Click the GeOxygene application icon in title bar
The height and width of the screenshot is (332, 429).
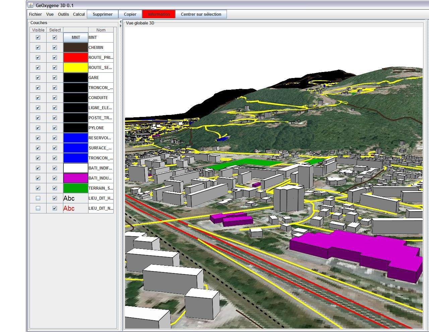click(x=31, y=5)
